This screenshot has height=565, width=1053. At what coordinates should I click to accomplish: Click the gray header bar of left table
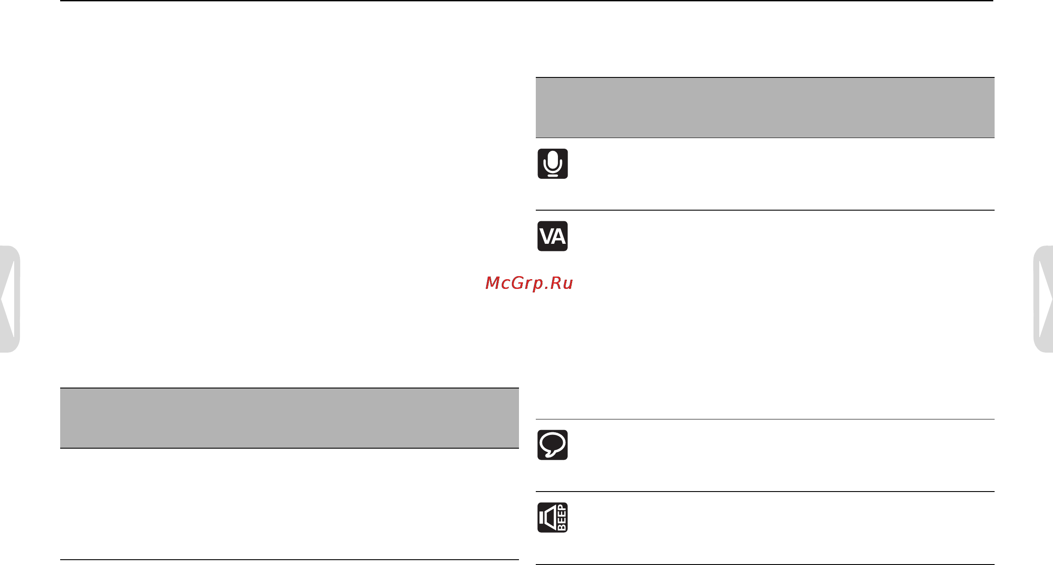pyautogui.click(x=289, y=418)
